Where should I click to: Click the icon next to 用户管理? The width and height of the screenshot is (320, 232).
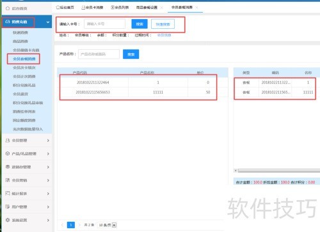[8, 206]
